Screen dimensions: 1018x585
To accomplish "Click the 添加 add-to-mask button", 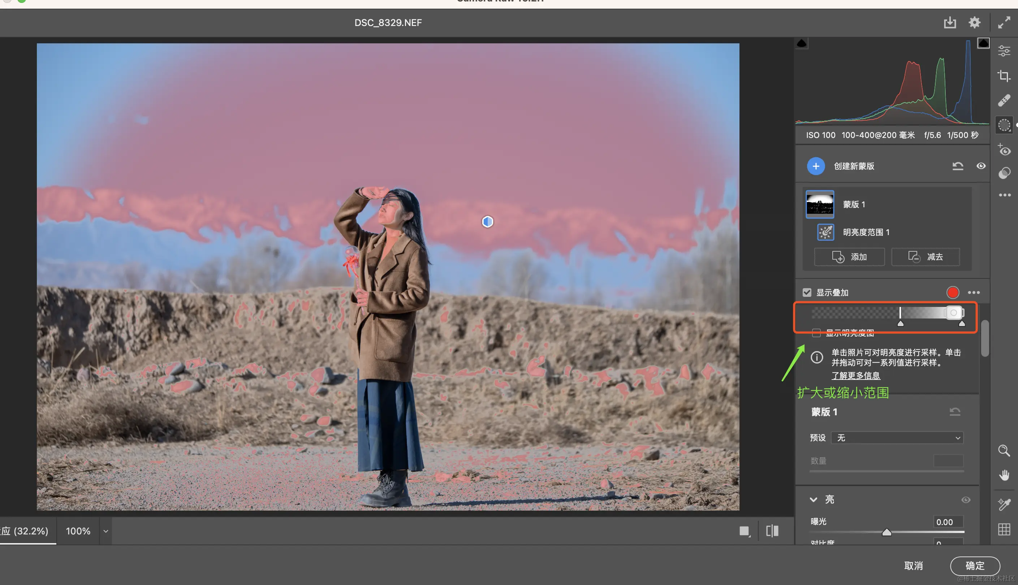I will tap(849, 257).
